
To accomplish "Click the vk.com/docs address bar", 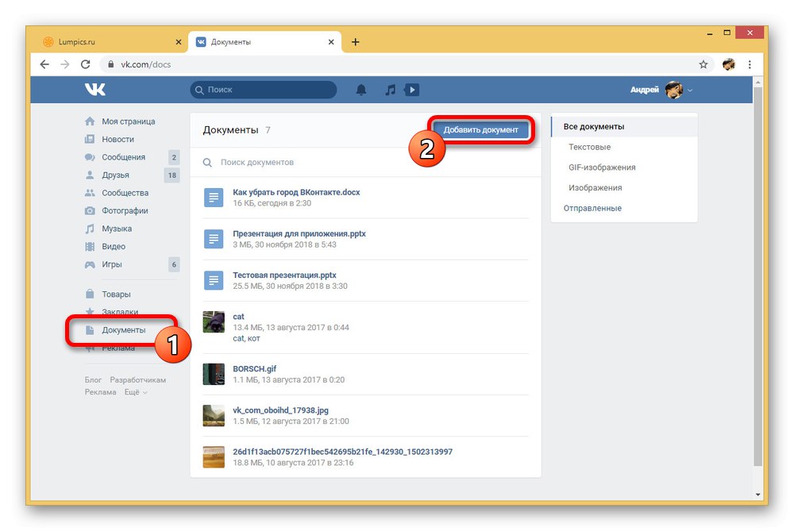I will pos(400,64).
